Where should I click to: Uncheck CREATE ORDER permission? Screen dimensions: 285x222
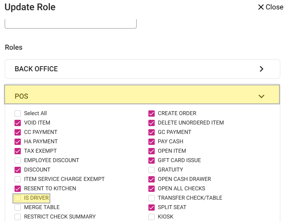[x=152, y=114]
